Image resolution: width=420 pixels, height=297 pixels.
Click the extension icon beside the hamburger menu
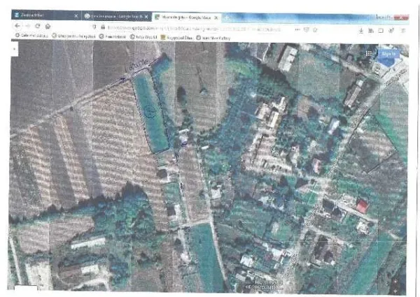[x=391, y=31]
